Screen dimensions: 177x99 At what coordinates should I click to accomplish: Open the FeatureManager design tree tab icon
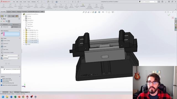(2, 16)
